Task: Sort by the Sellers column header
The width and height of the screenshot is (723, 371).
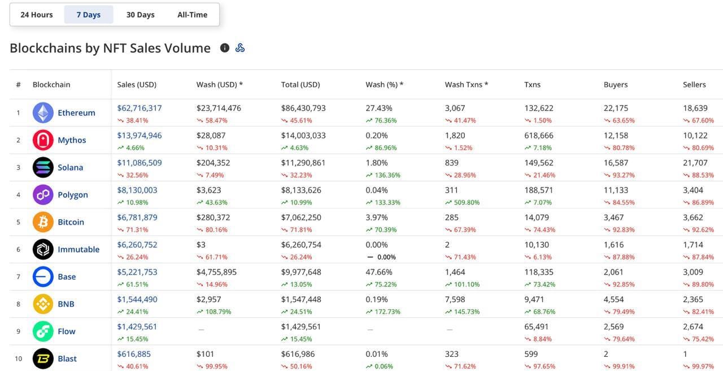Action: 694,85
